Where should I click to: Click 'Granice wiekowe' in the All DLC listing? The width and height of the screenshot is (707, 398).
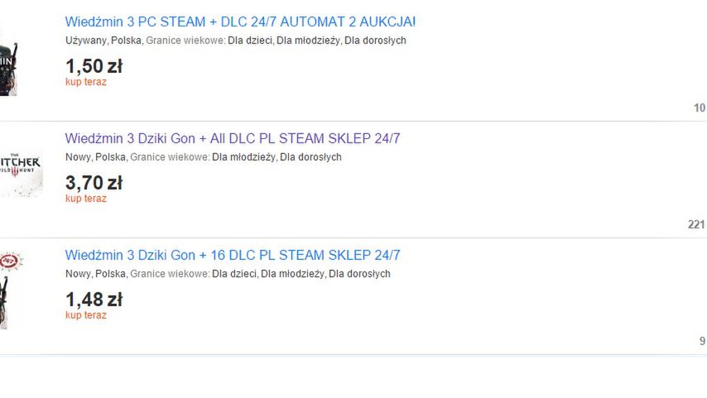[170, 157]
